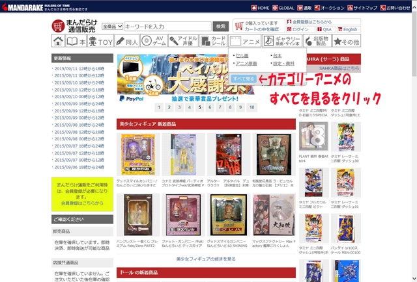This screenshot has width=417, height=282.
Task: Open the first figure product thumbnail
Action: coord(135,154)
